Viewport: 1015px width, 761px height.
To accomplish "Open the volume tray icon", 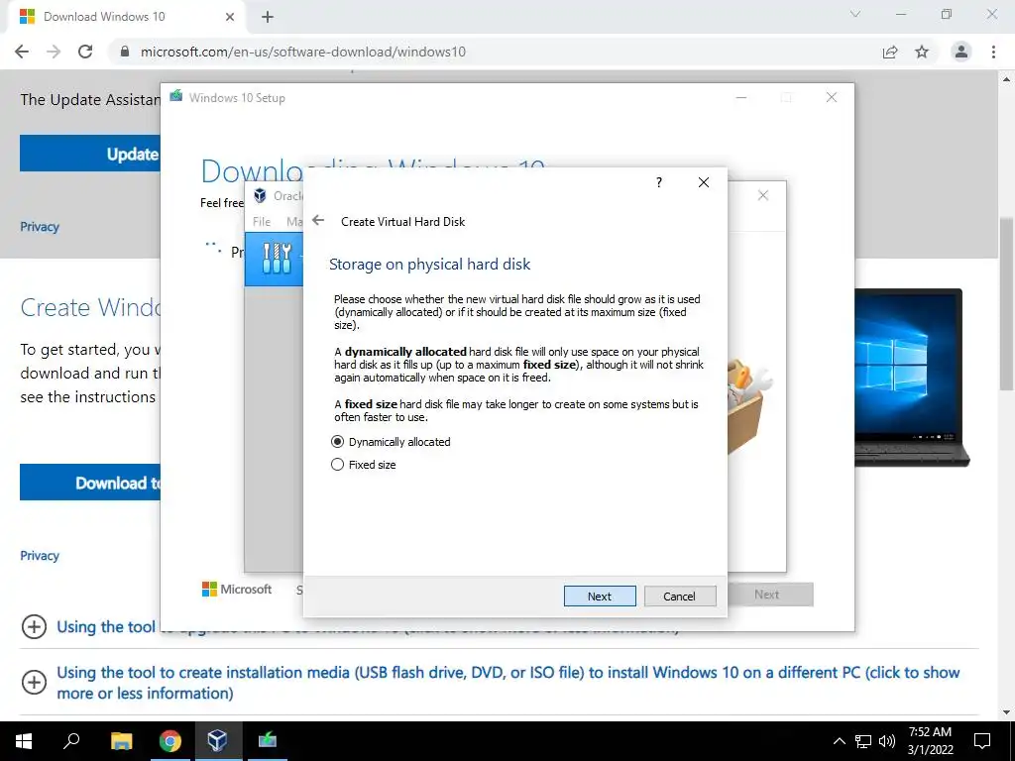I will tap(887, 741).
